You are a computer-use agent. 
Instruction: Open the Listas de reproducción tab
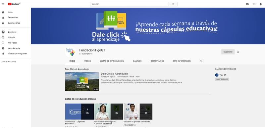click(112, 61)
